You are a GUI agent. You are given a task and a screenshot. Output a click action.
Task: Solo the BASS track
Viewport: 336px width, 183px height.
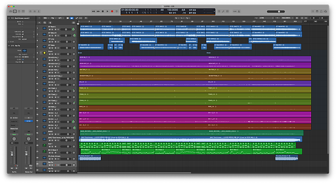(52, 133)
